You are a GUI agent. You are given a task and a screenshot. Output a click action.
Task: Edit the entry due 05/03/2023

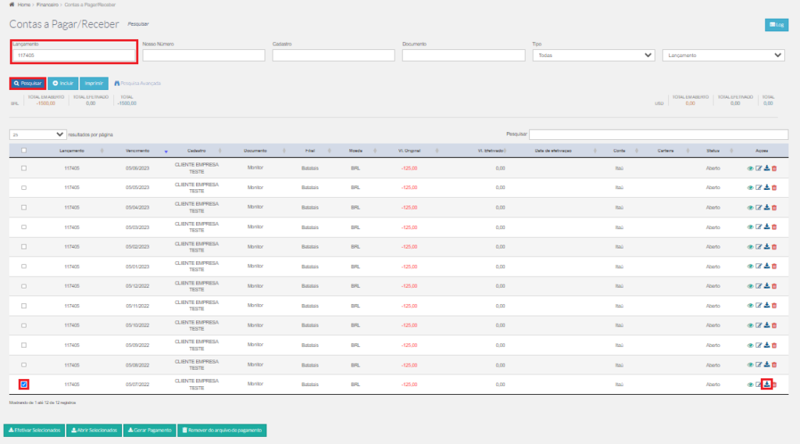pos(759,227)
